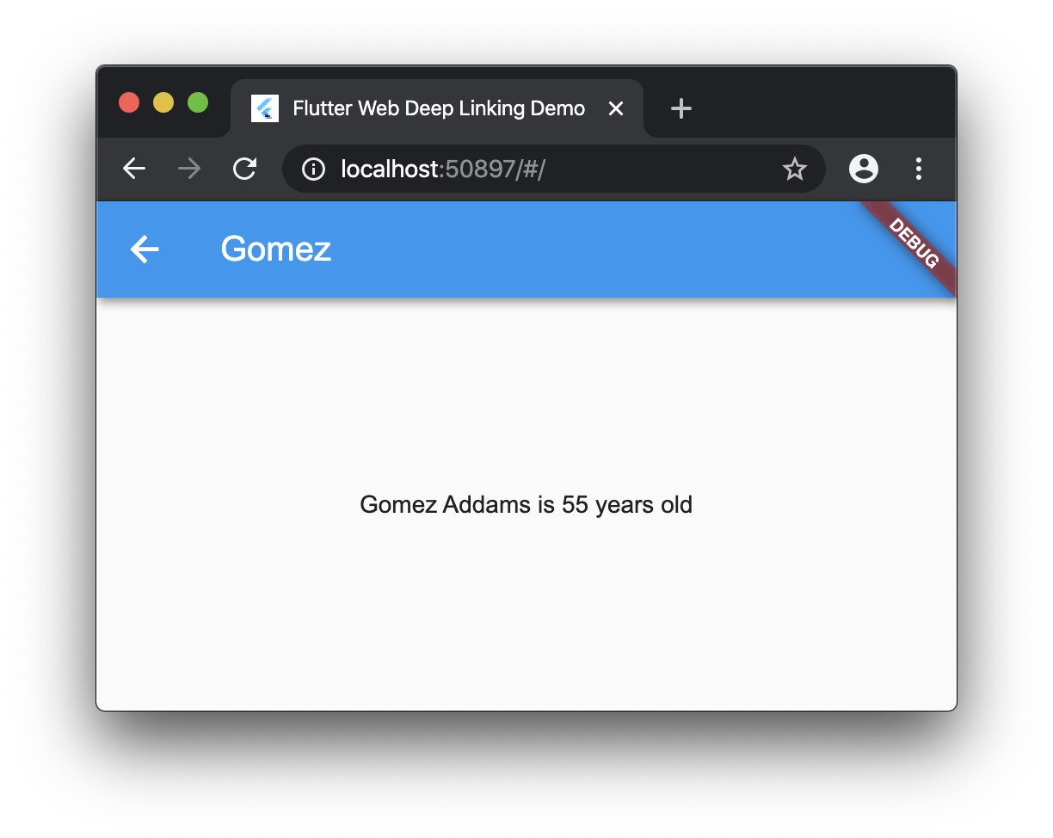
Task: Minimize the window with the yellow button
Action: click(163, 102)
